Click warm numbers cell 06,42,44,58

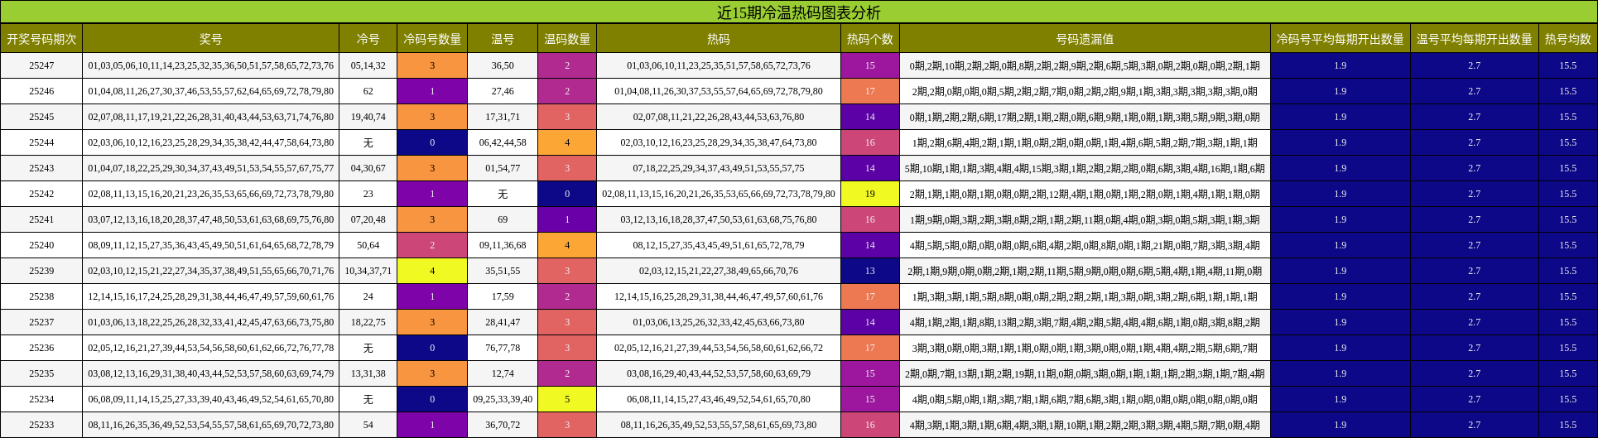tap(503, 142)
